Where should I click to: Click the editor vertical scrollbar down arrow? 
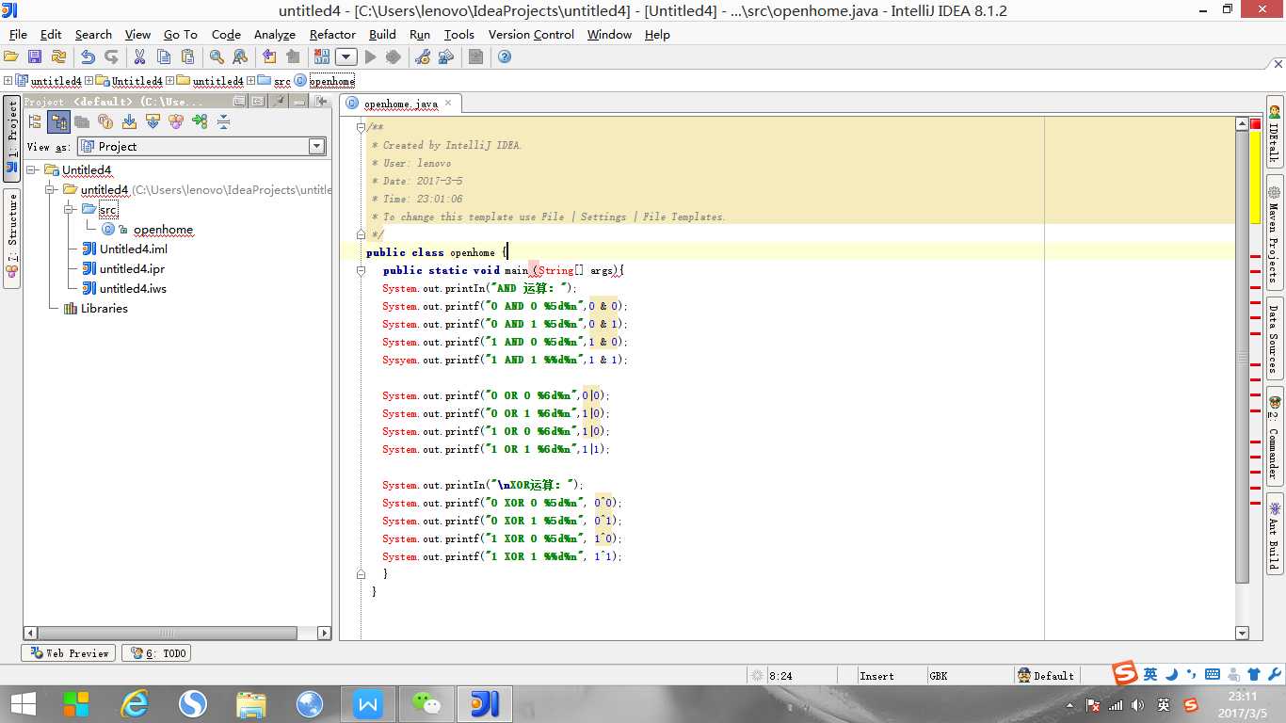pos(1242,634)
